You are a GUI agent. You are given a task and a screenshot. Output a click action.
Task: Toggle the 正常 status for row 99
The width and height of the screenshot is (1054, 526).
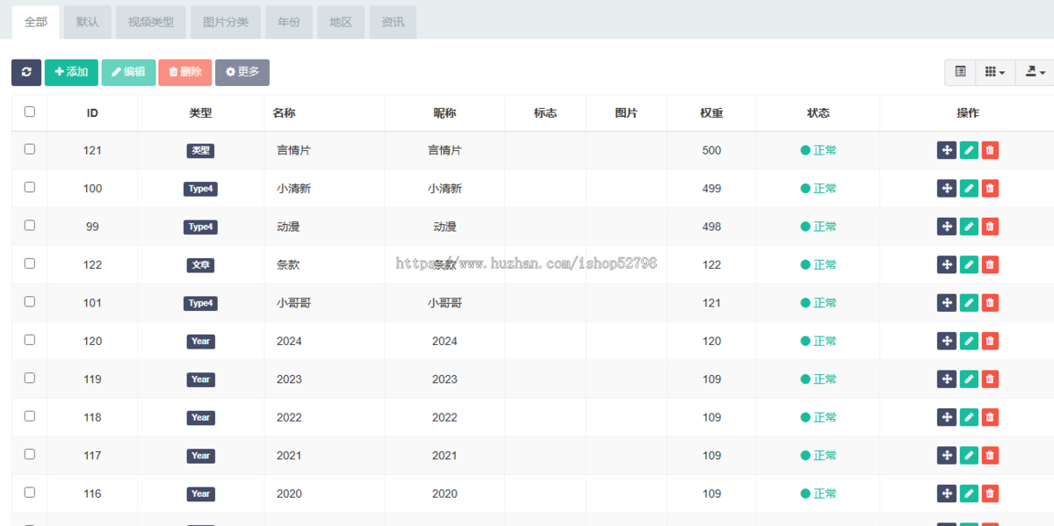(x=819, y=227)
